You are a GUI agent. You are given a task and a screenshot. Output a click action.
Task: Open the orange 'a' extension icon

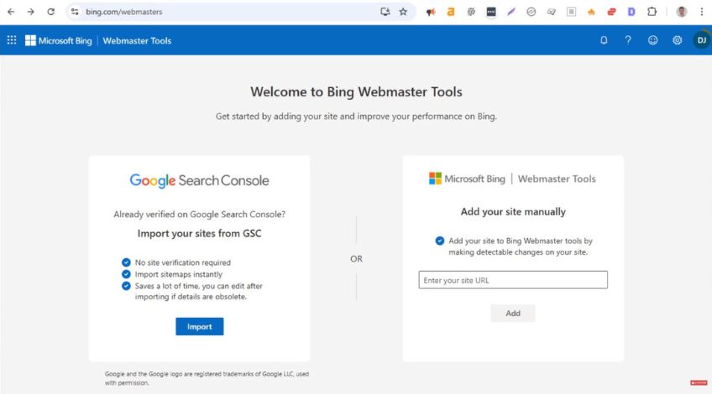pos(451,13)
